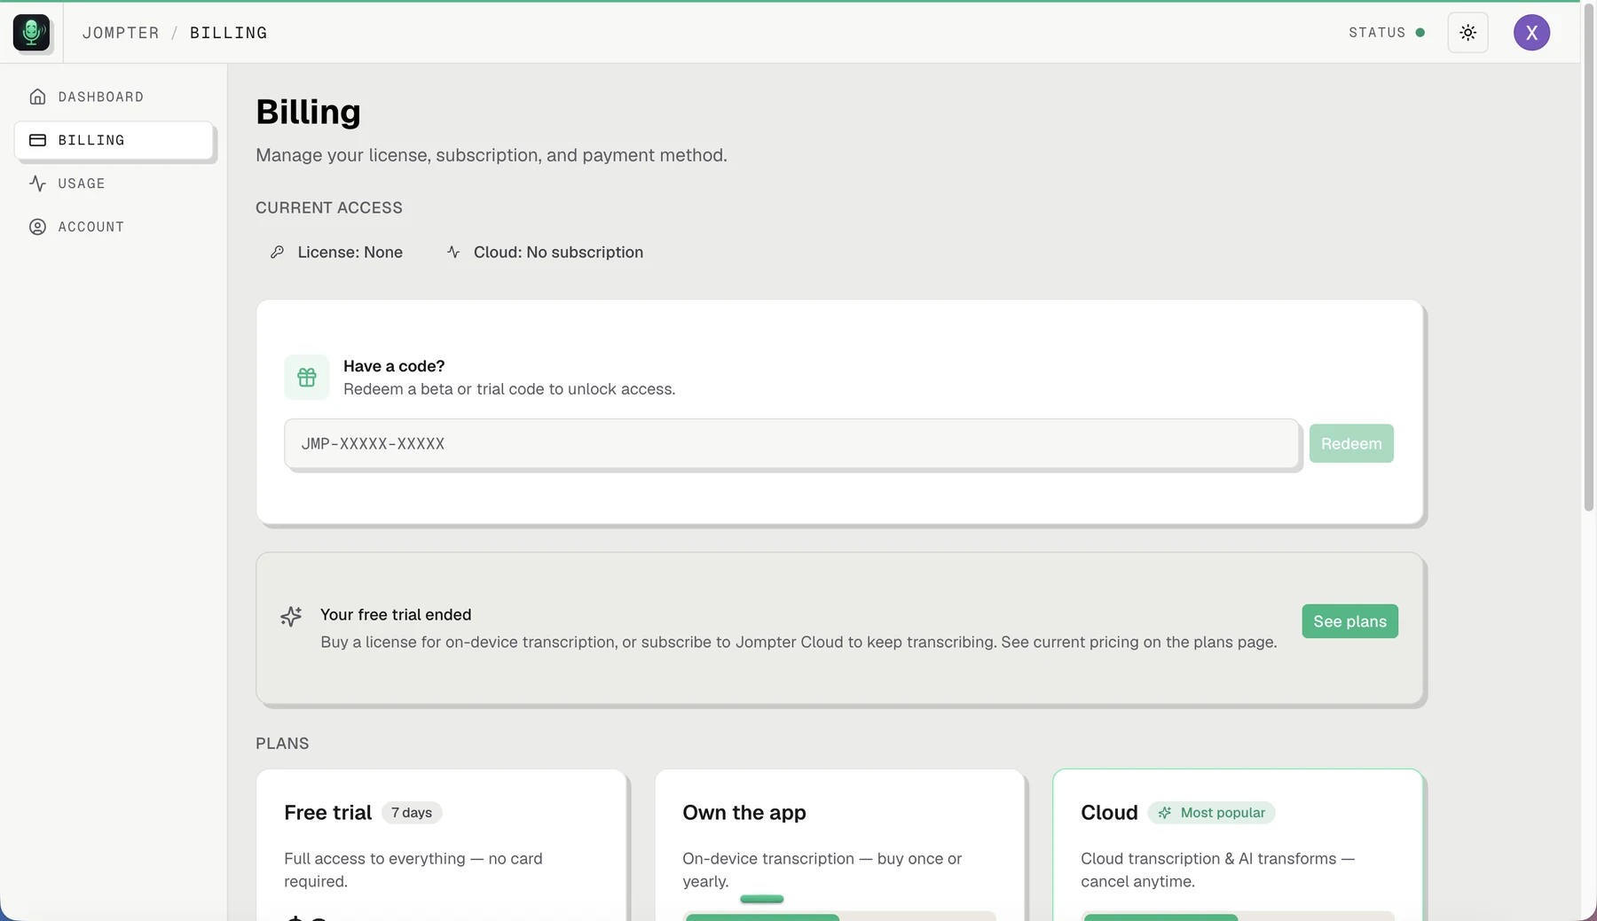This screenshot has width=1597, height=921.
Task: Select the Free trial plan heading
Action: click(x=327, y=813)
